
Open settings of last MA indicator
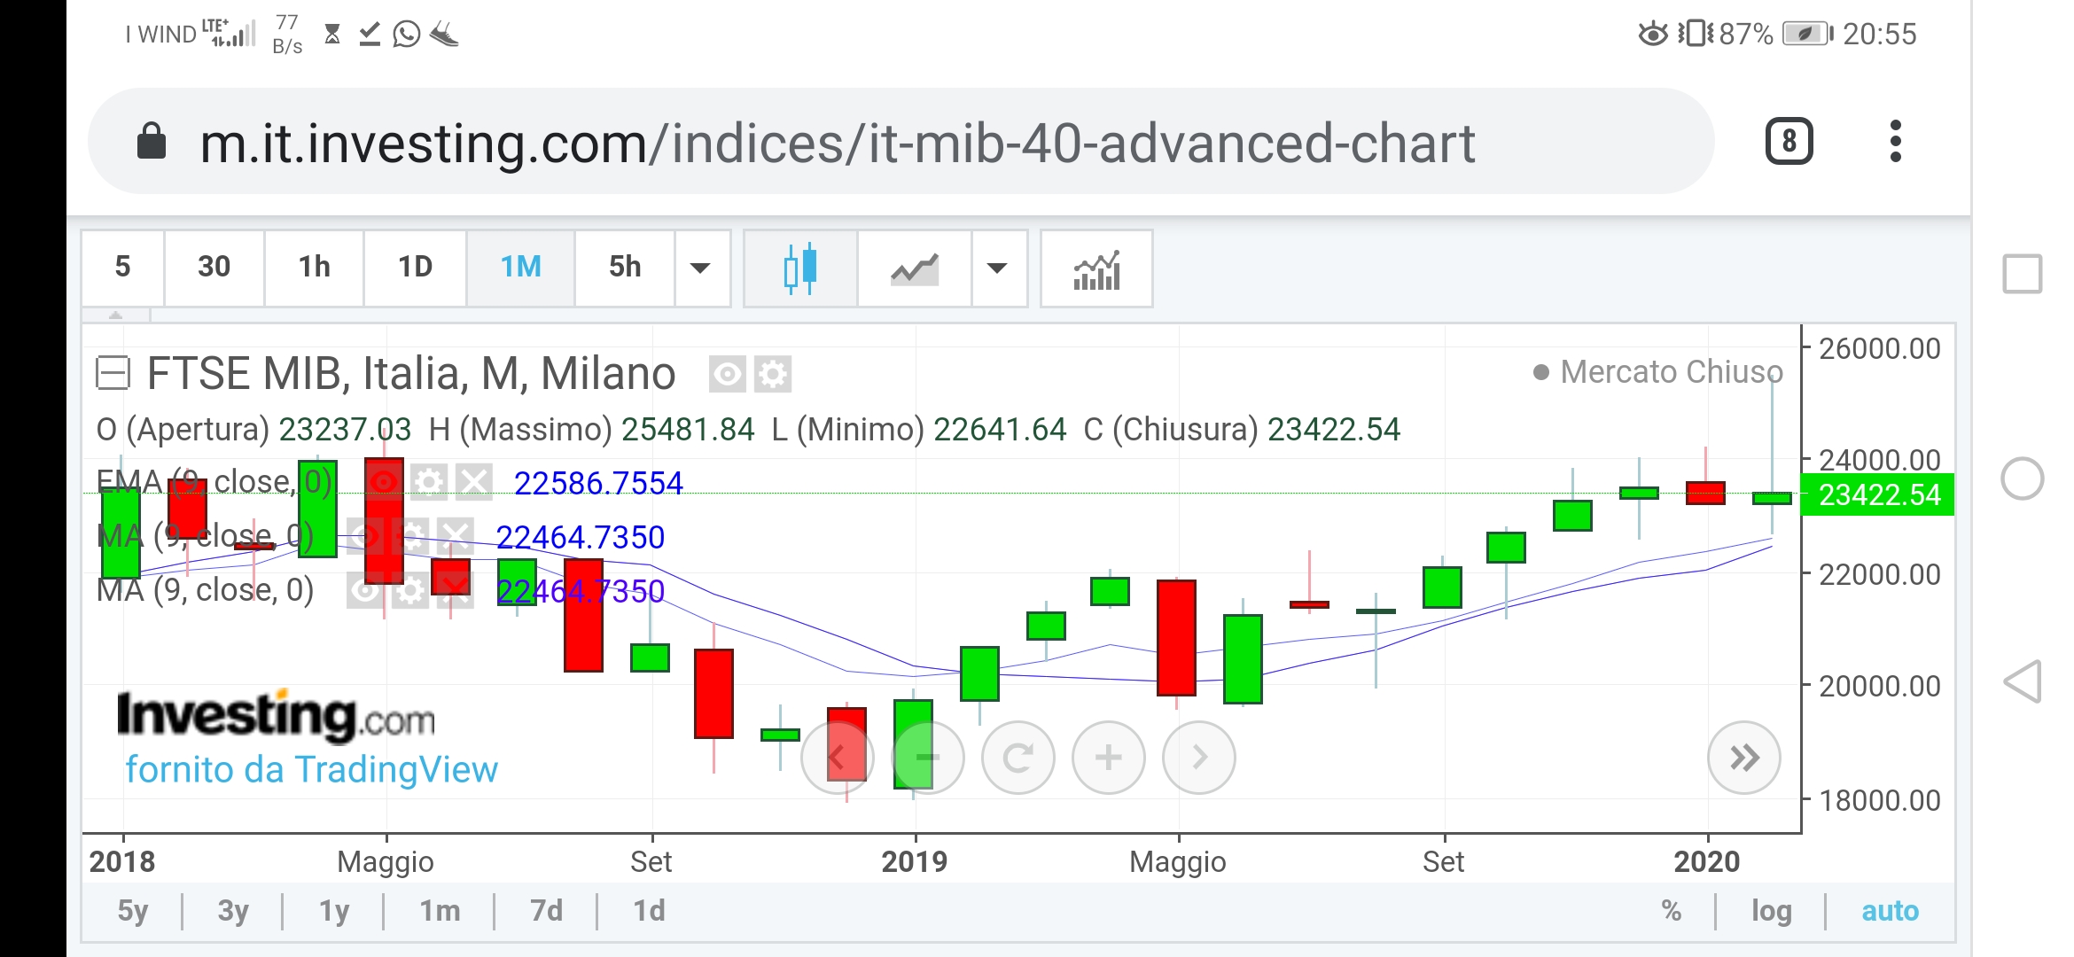coord(410,591)
